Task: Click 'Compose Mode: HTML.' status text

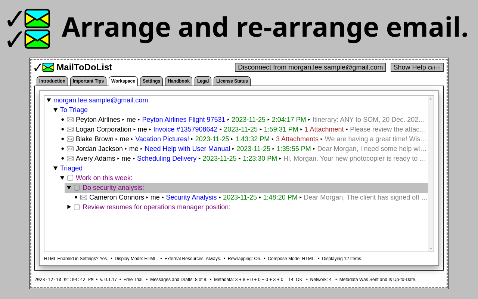Action: [292, 259]
